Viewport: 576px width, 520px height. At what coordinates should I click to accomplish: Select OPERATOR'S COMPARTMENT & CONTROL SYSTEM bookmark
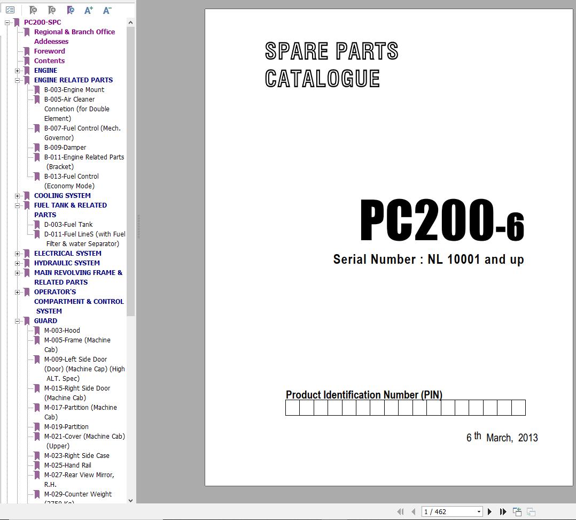79,301
